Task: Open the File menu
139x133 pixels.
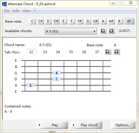Action: point(7,11)
